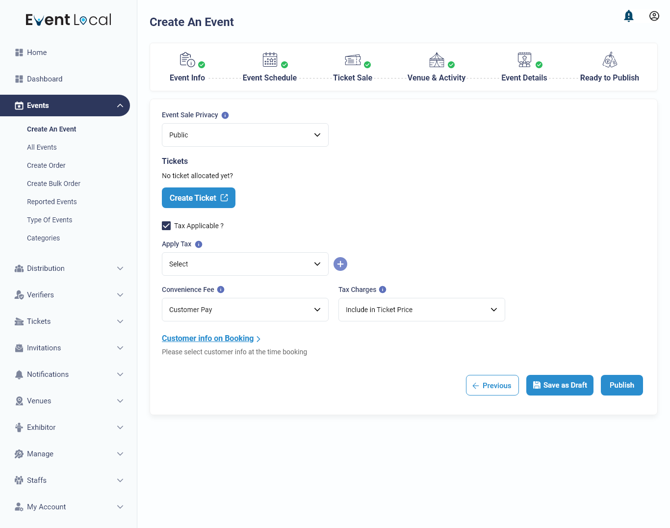This screenshot has width=670, height=528.
Task: Click the Ready to Publish icon
Action: pos(610,59)
